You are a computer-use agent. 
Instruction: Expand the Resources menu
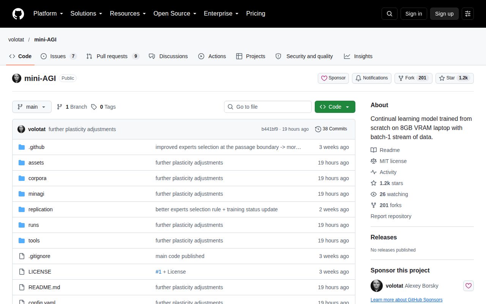128,14
